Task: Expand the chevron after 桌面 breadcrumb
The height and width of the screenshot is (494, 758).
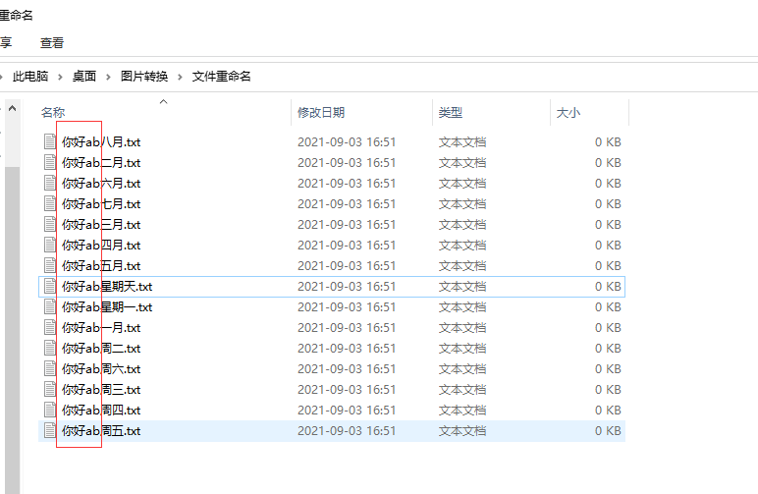Action: tap(108, 77)
